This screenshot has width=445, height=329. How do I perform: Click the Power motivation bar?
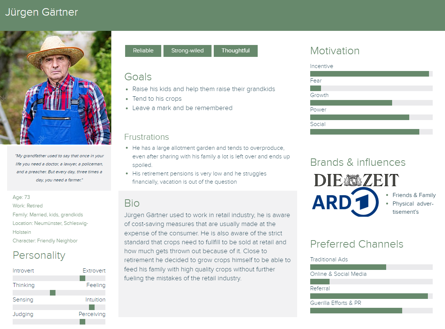coord(371,117)
